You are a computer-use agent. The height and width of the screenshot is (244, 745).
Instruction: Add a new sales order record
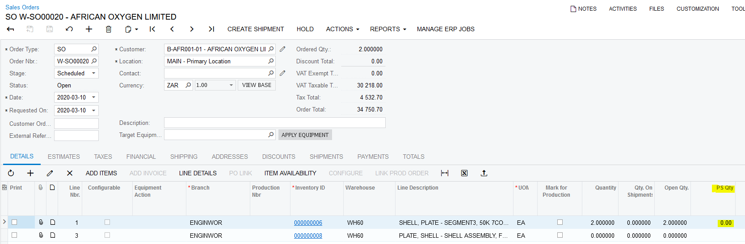tap(89, 29)
